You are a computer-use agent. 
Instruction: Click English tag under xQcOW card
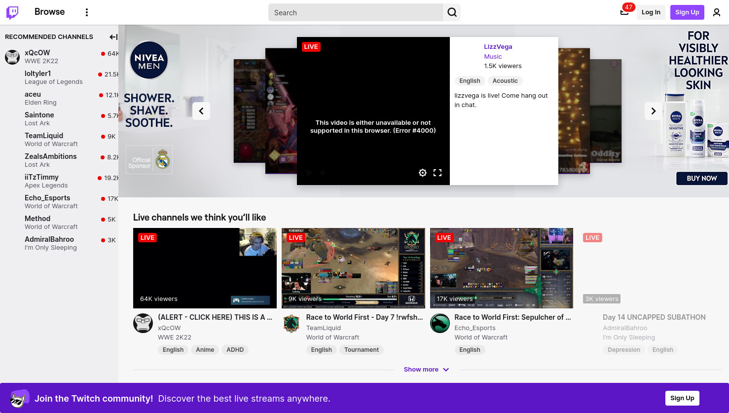pos(173,350)
